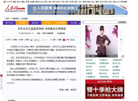This screenshot has width=138, height=101.
Task: Click the purple dress model advertisement image
Action: (102, 41)
